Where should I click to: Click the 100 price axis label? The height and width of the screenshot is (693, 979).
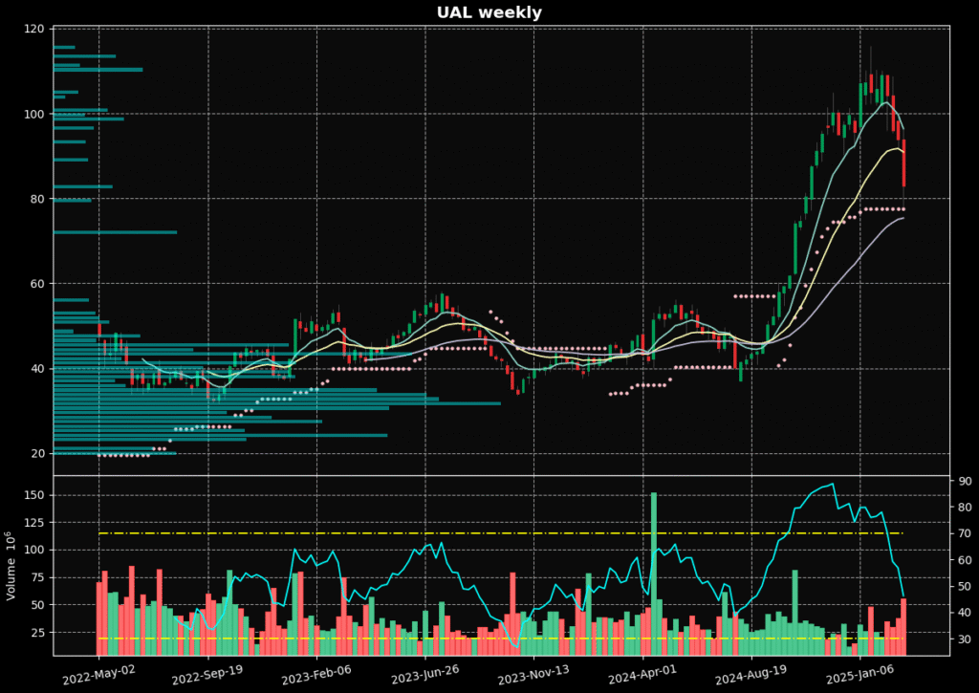(x=35, y=115)
